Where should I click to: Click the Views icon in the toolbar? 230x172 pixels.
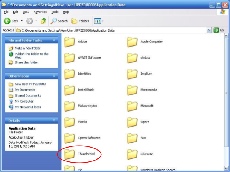pyautogui.click(x=97, y=21)
